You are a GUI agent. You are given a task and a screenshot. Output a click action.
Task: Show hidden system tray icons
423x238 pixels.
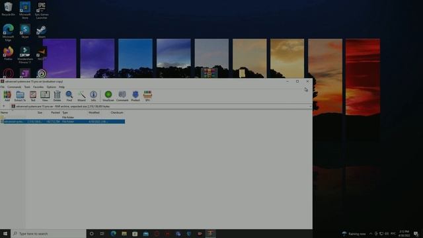371,233
